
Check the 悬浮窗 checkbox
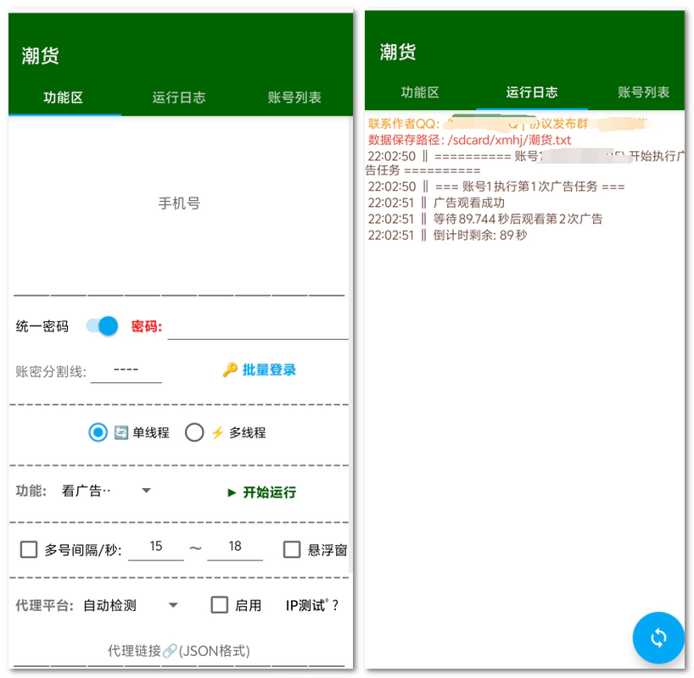coord(292,550)
